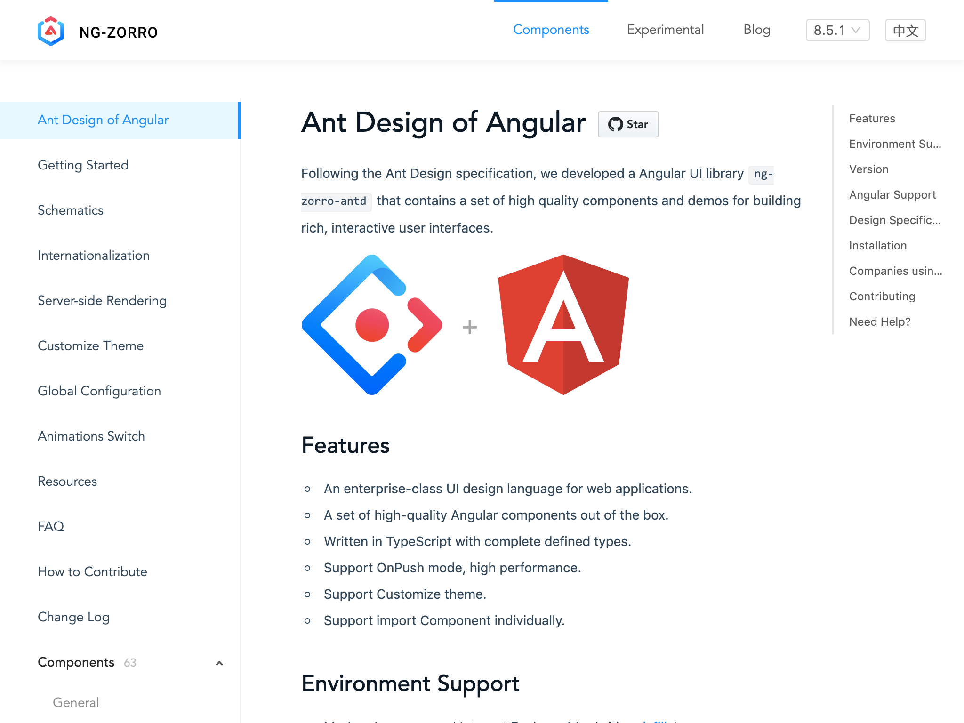
Task: Open the version selector dropdown
Action: (837, 30)
